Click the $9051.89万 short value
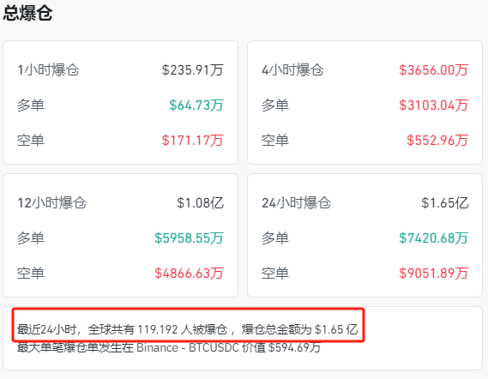This screenshot has width=488, height=379. pos(434,274)
